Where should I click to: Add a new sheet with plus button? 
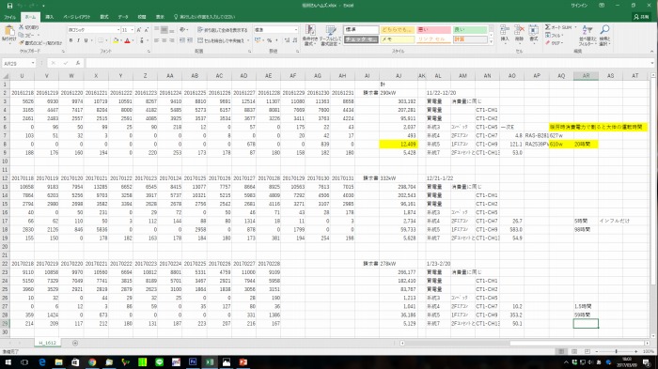pyautogui.click(x=75, y=343)
